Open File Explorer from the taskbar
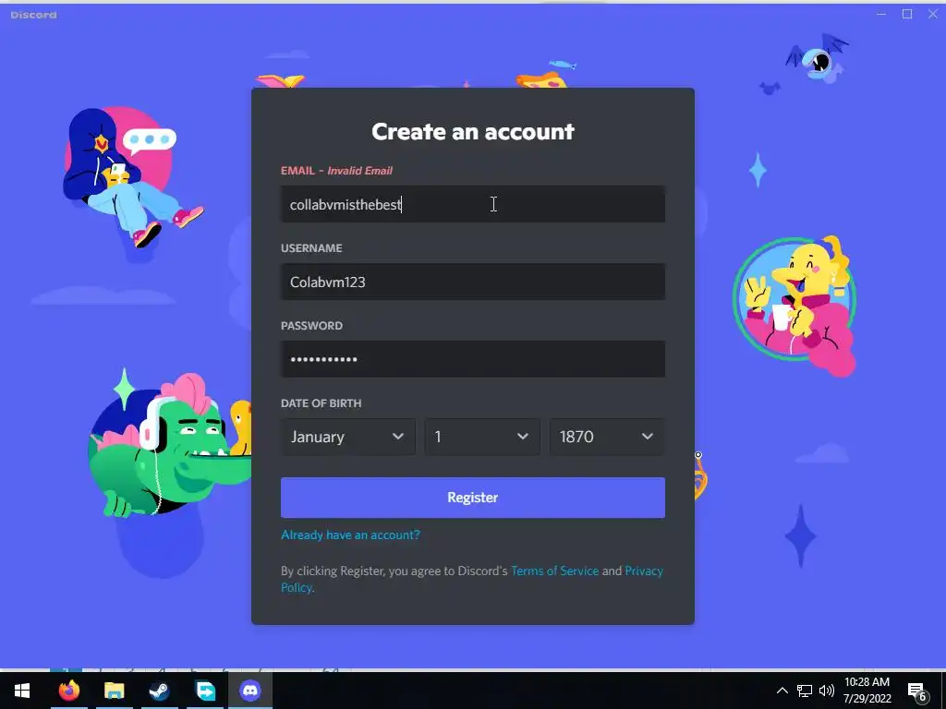The width and height of the screenshot is (946, 709). coord(114,691)
